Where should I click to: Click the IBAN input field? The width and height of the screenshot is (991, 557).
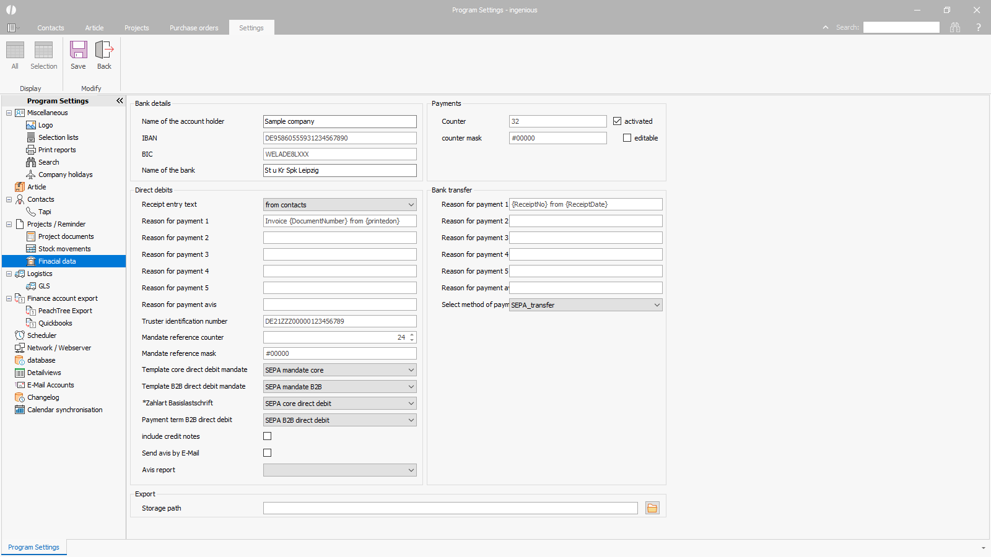click(339, 138)
